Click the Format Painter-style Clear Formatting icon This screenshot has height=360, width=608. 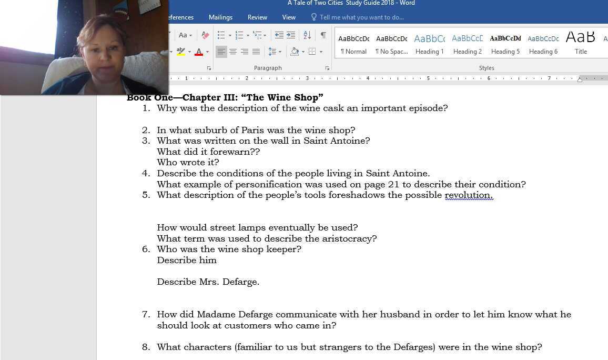(x=205, y=35)
